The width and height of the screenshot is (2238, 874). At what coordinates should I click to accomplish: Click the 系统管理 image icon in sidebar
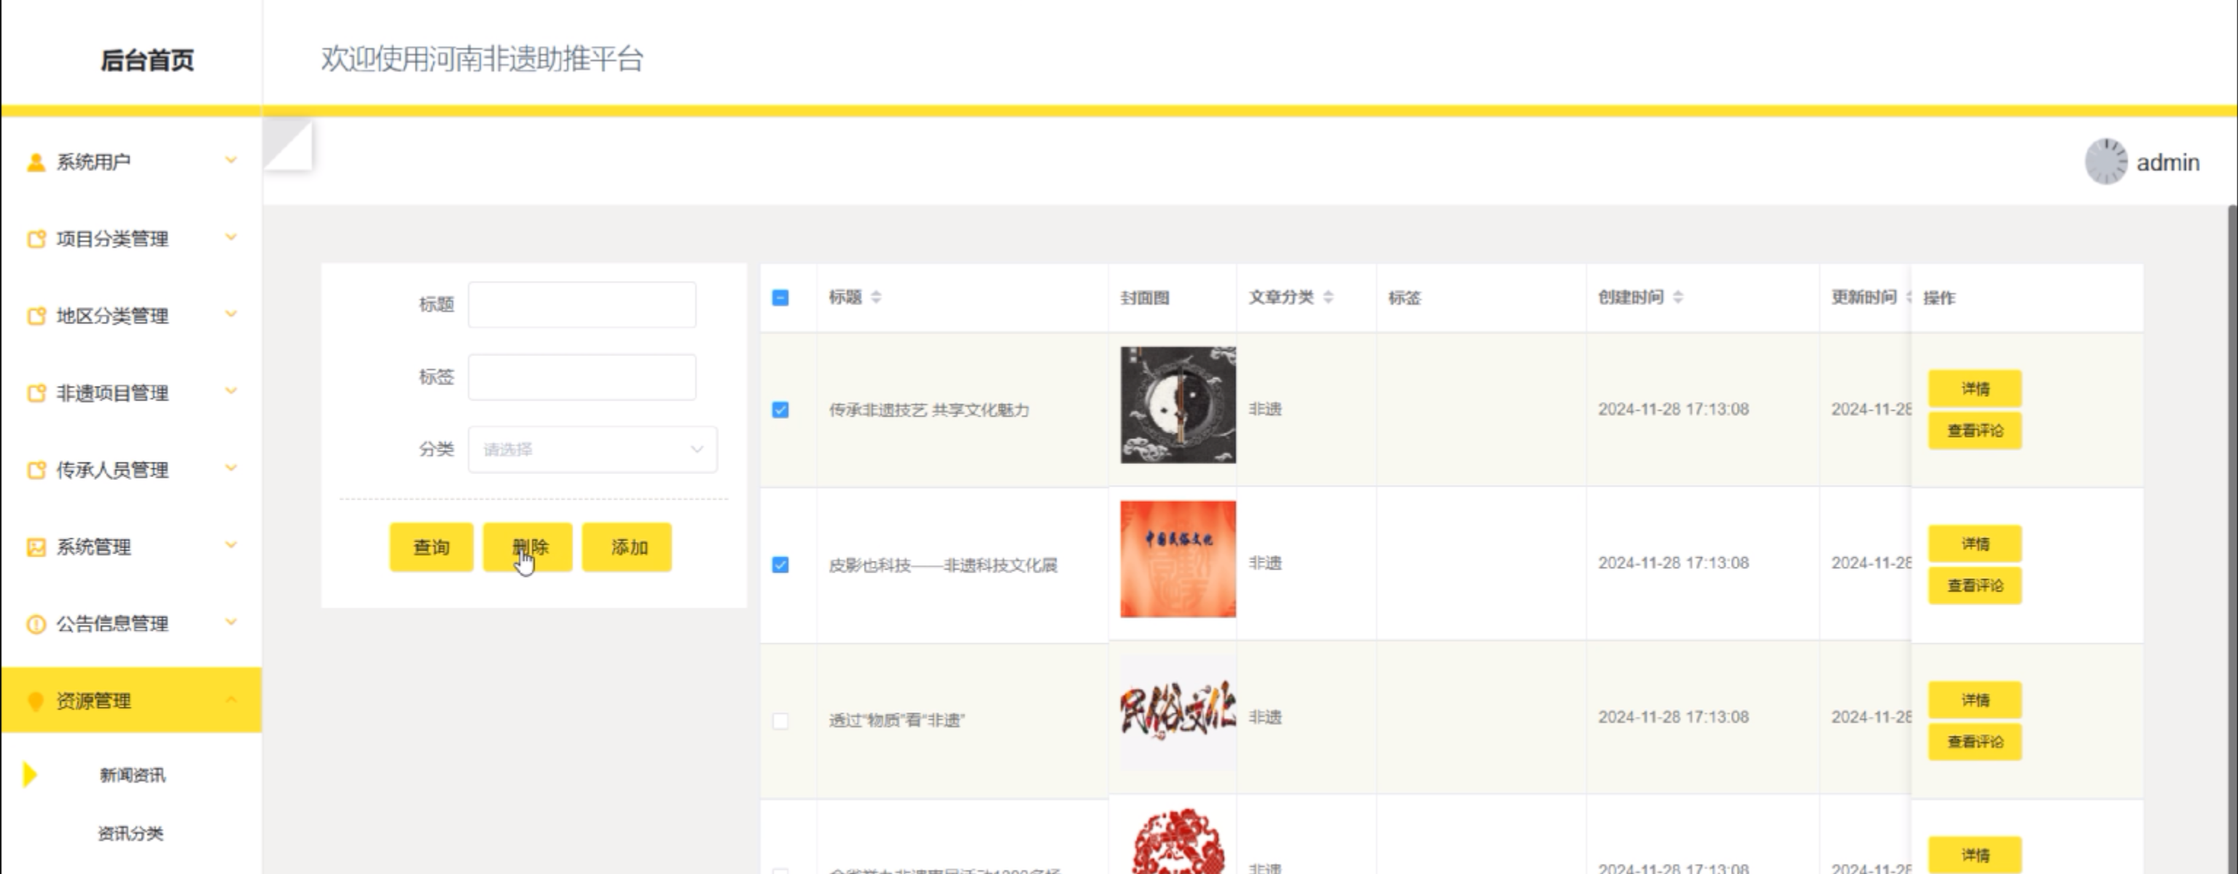pyautogui.click(x=36, y=548)
